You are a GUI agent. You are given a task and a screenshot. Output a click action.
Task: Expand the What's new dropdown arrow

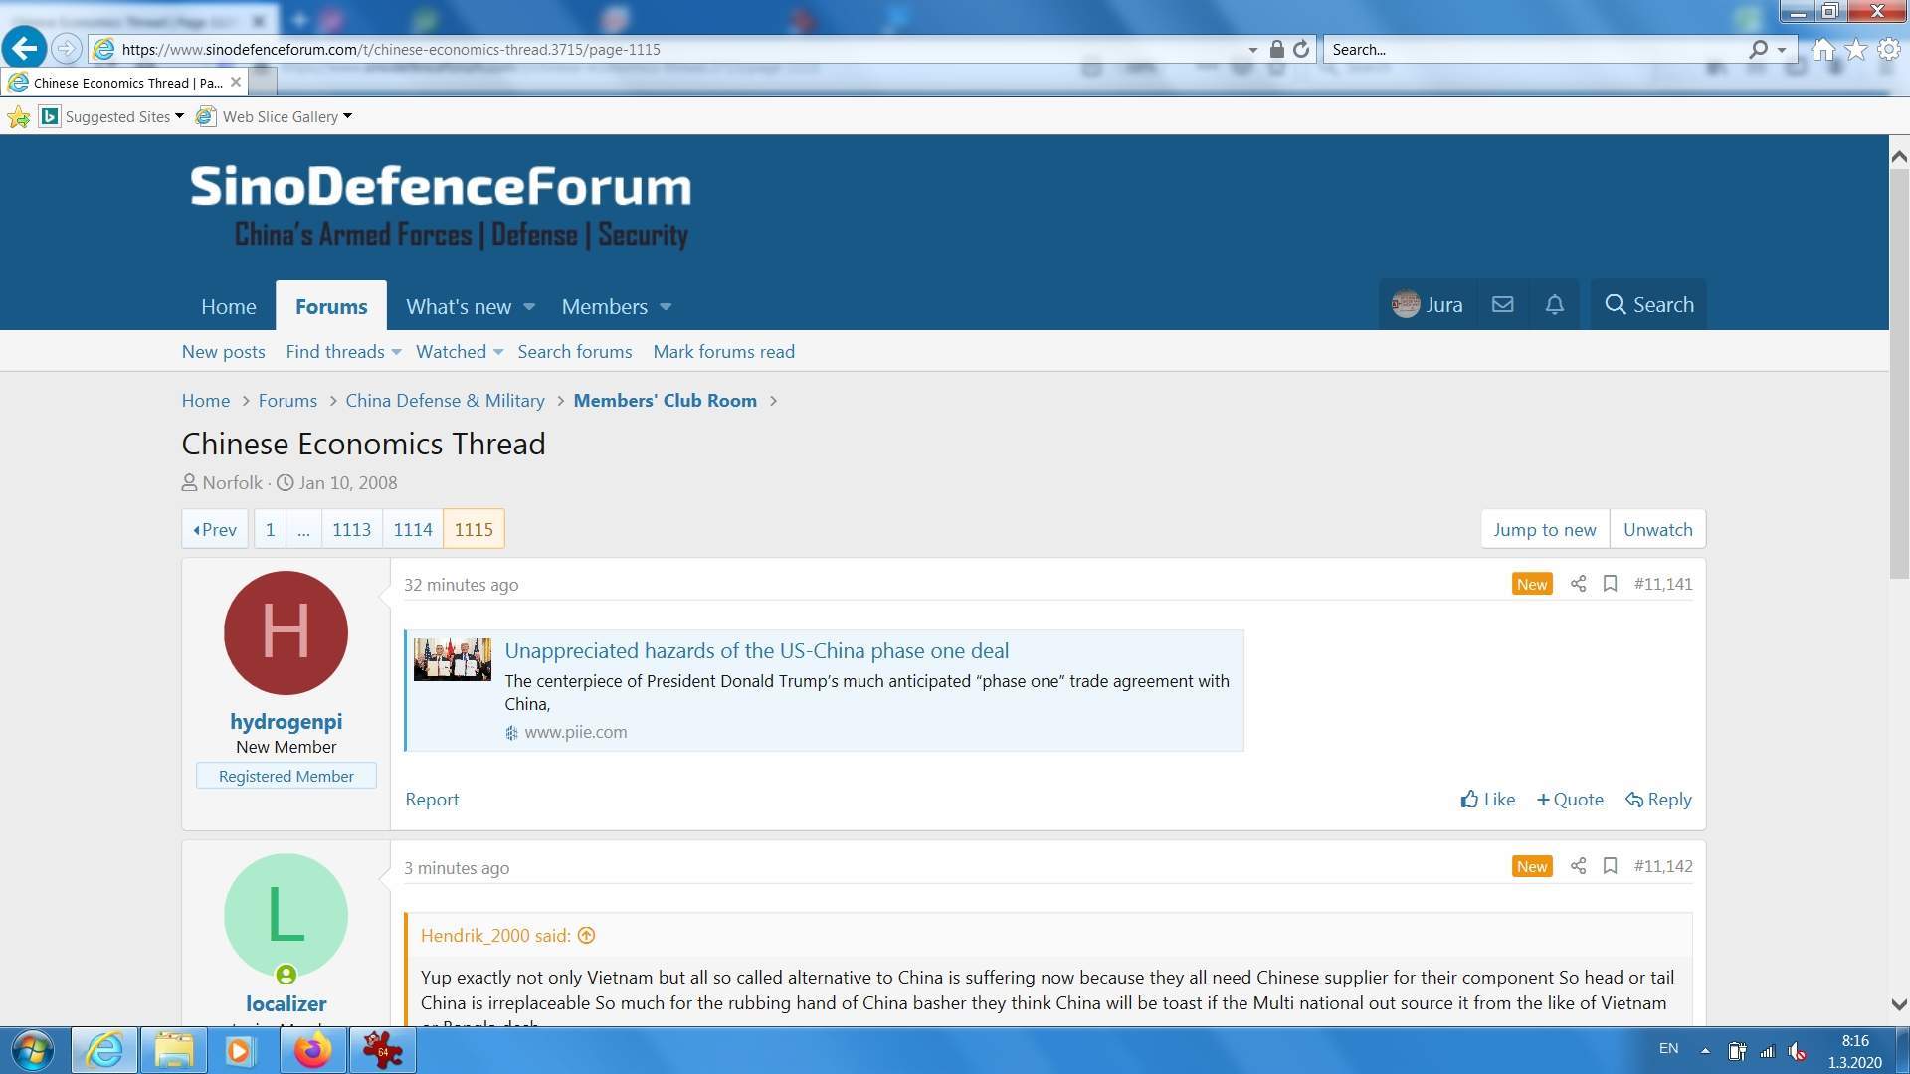[x=529, y=307]
